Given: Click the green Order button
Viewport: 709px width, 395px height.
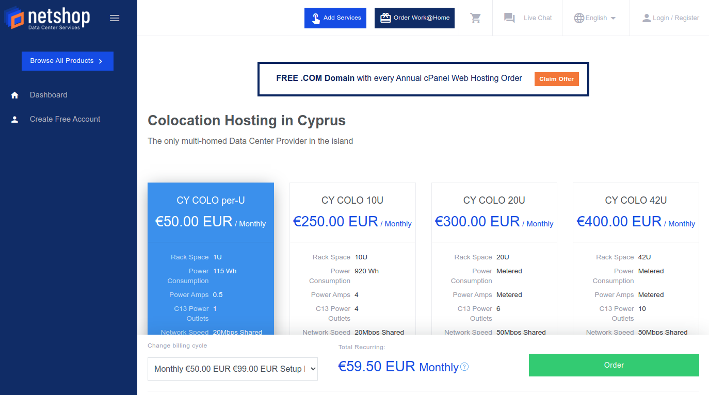Looking at the screenshot, I should pos(614,365).
